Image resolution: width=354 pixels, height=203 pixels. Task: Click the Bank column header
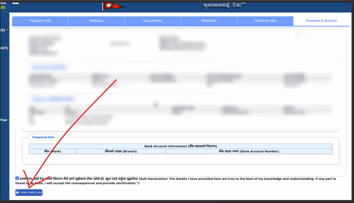[x=53, y=151]
